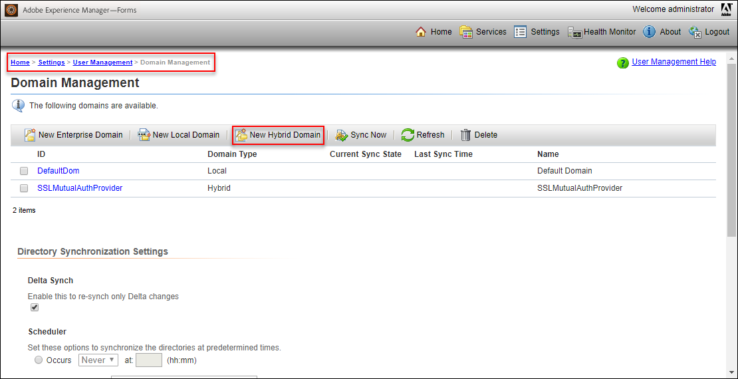Uncheck the Delta Synch checkbox
Image resolution: width=738 pixels, height=379 pixels.
point(35,307)
